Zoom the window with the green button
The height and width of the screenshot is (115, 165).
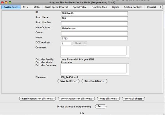coord(10,2)
